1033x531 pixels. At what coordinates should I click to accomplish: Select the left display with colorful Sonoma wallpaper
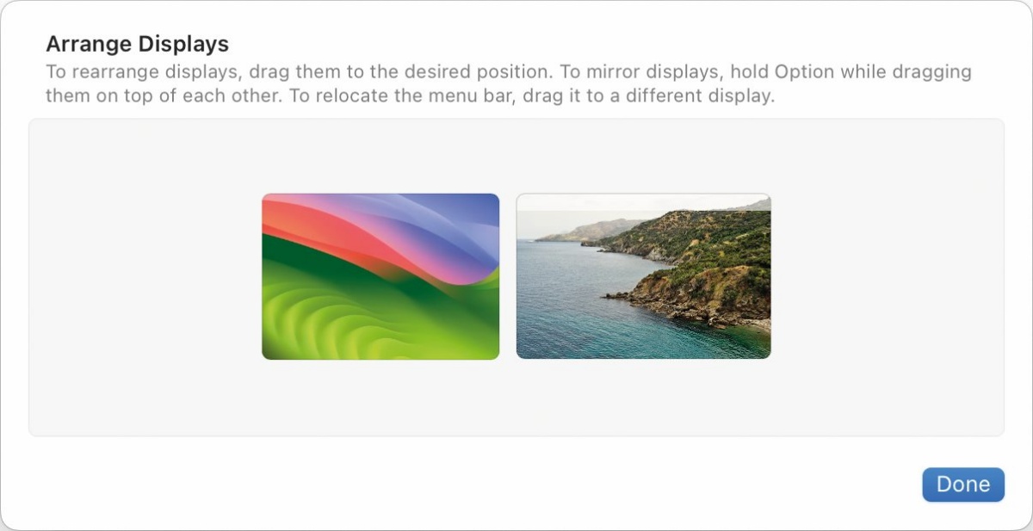[380, 276]
